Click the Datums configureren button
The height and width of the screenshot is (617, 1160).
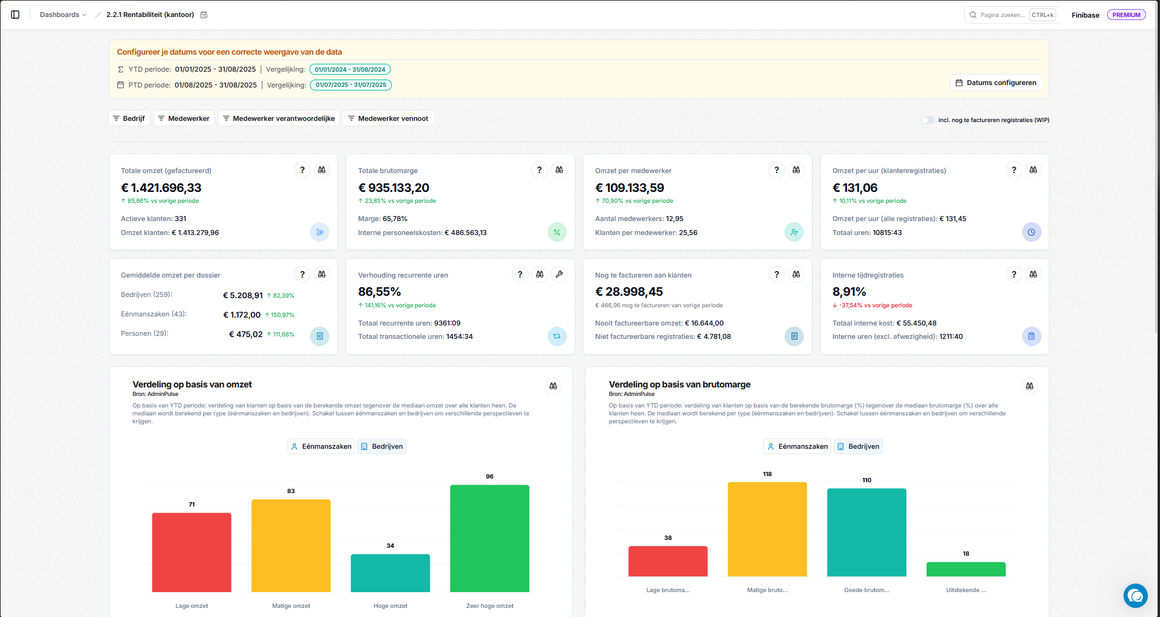tap(995, 83)
